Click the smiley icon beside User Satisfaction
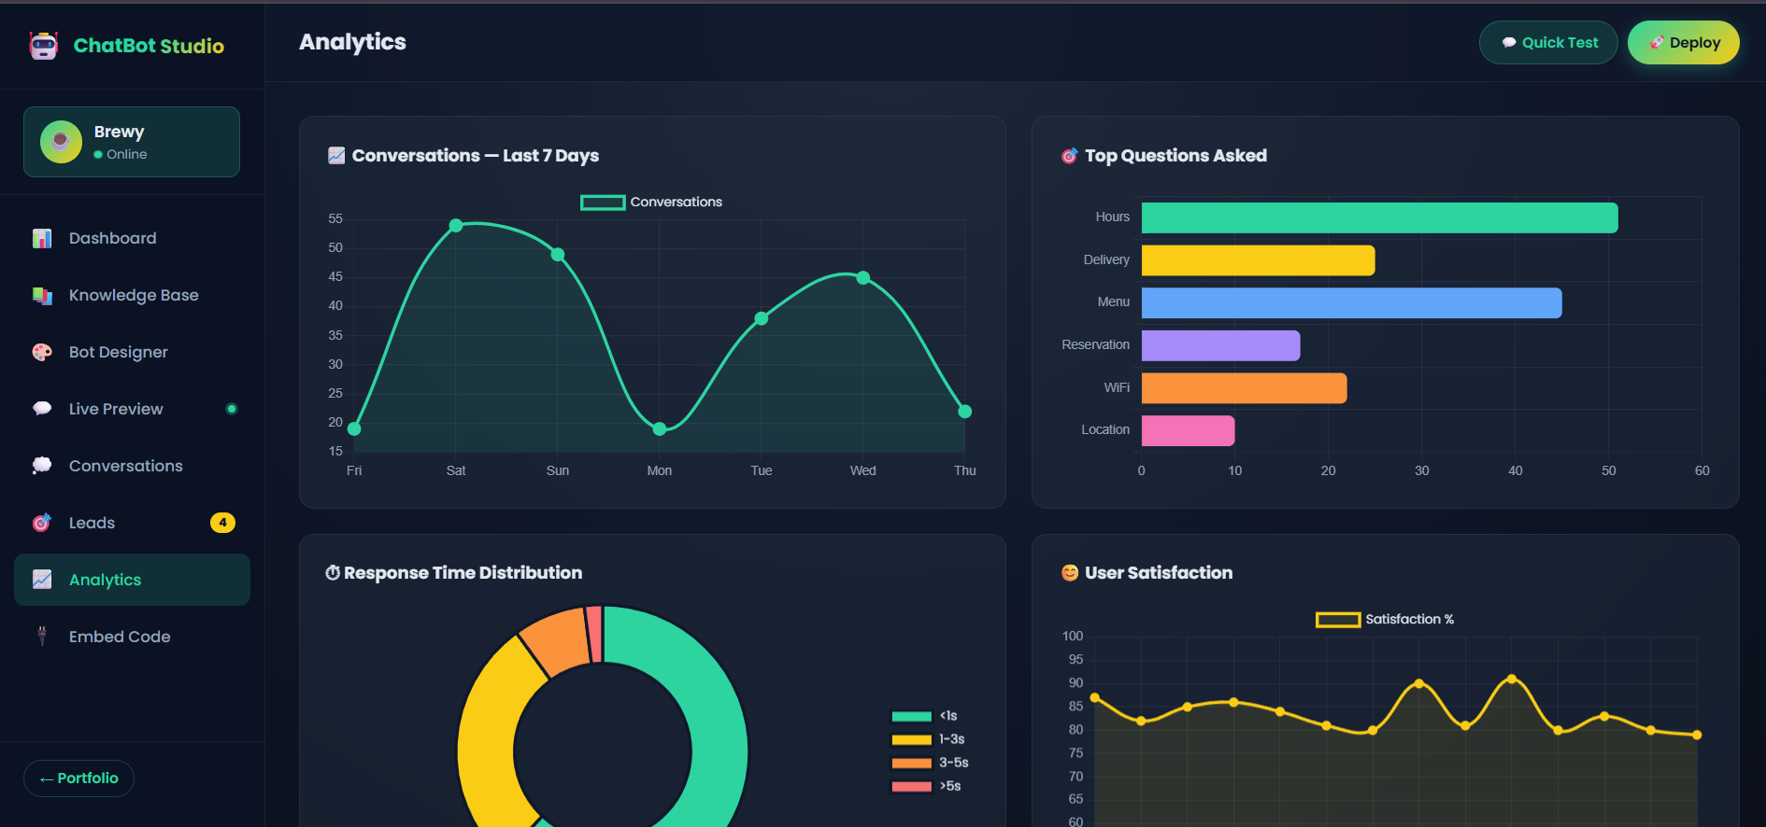The width and height of the screenshot is (1766, 827). tap(1070, 573)
